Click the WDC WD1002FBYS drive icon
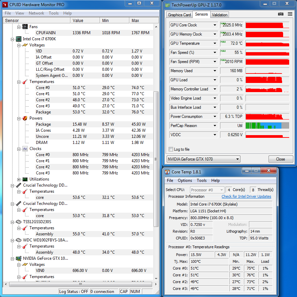This screenshot has height=297, width=297. [x=19, y=240]
